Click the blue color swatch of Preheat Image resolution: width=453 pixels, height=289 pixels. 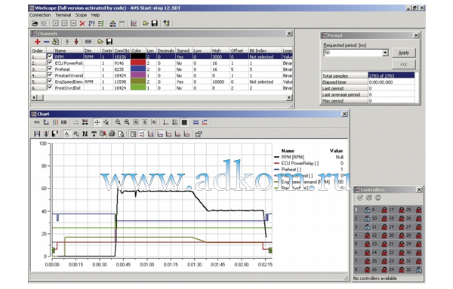(138, 69)
